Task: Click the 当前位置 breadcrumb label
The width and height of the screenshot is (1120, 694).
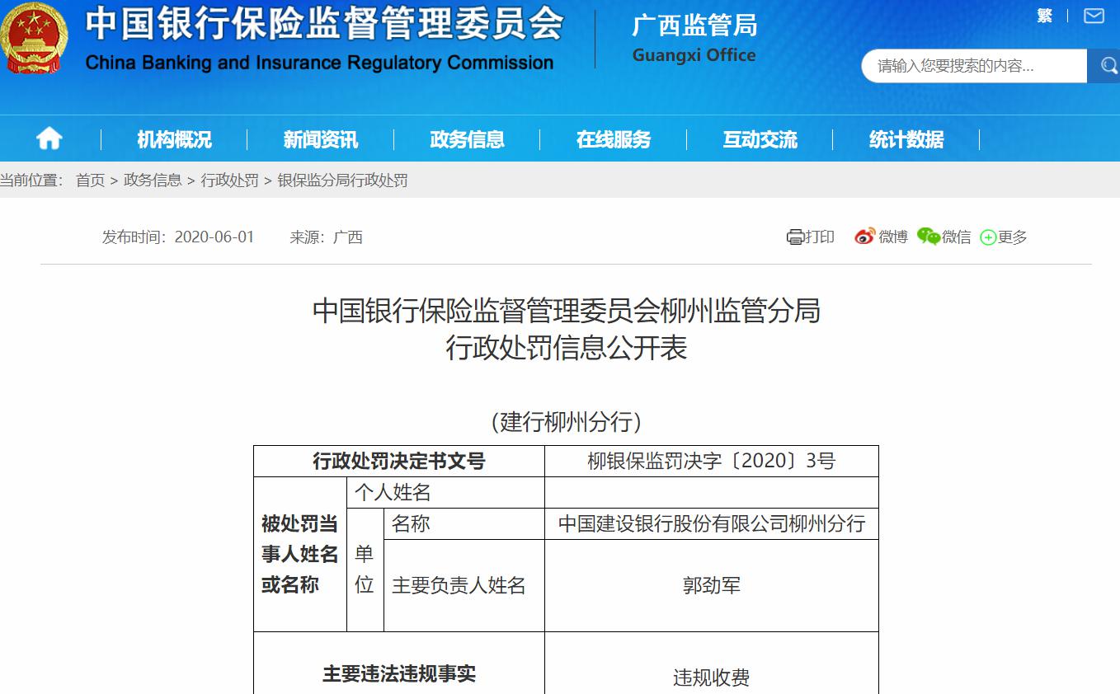Action: click(x=31, y=181)
